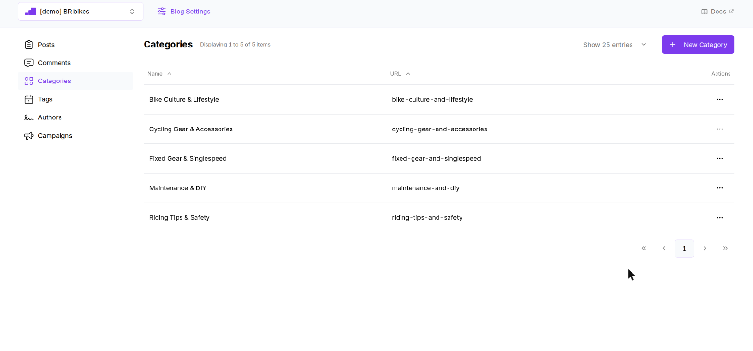
Task: Click the external link icon beside Docs
Action: tap(731, 12)
